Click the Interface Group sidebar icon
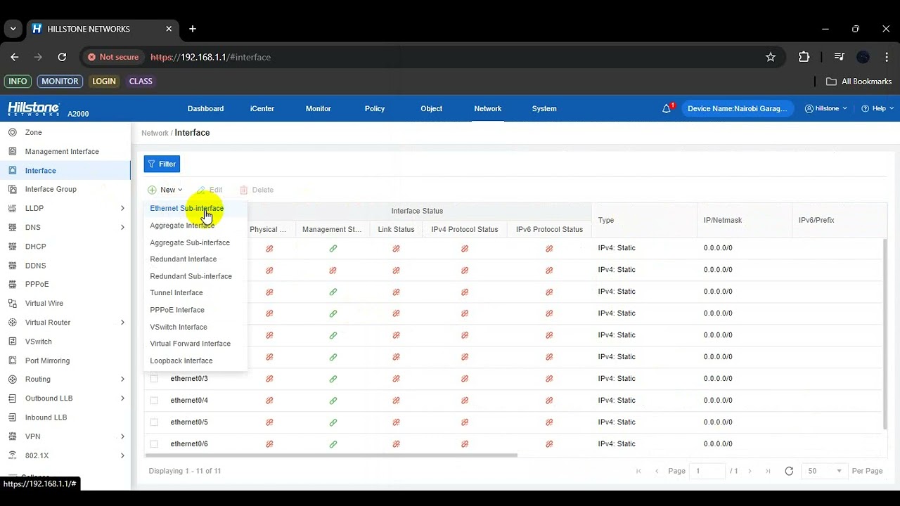 click(x=12, y=189)
